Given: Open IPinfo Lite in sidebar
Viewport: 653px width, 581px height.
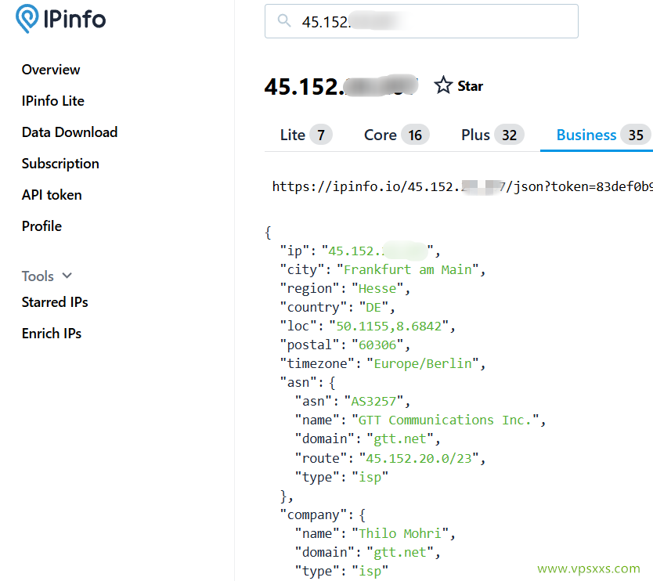Looking at the screenshot, I should pos(53,101).
